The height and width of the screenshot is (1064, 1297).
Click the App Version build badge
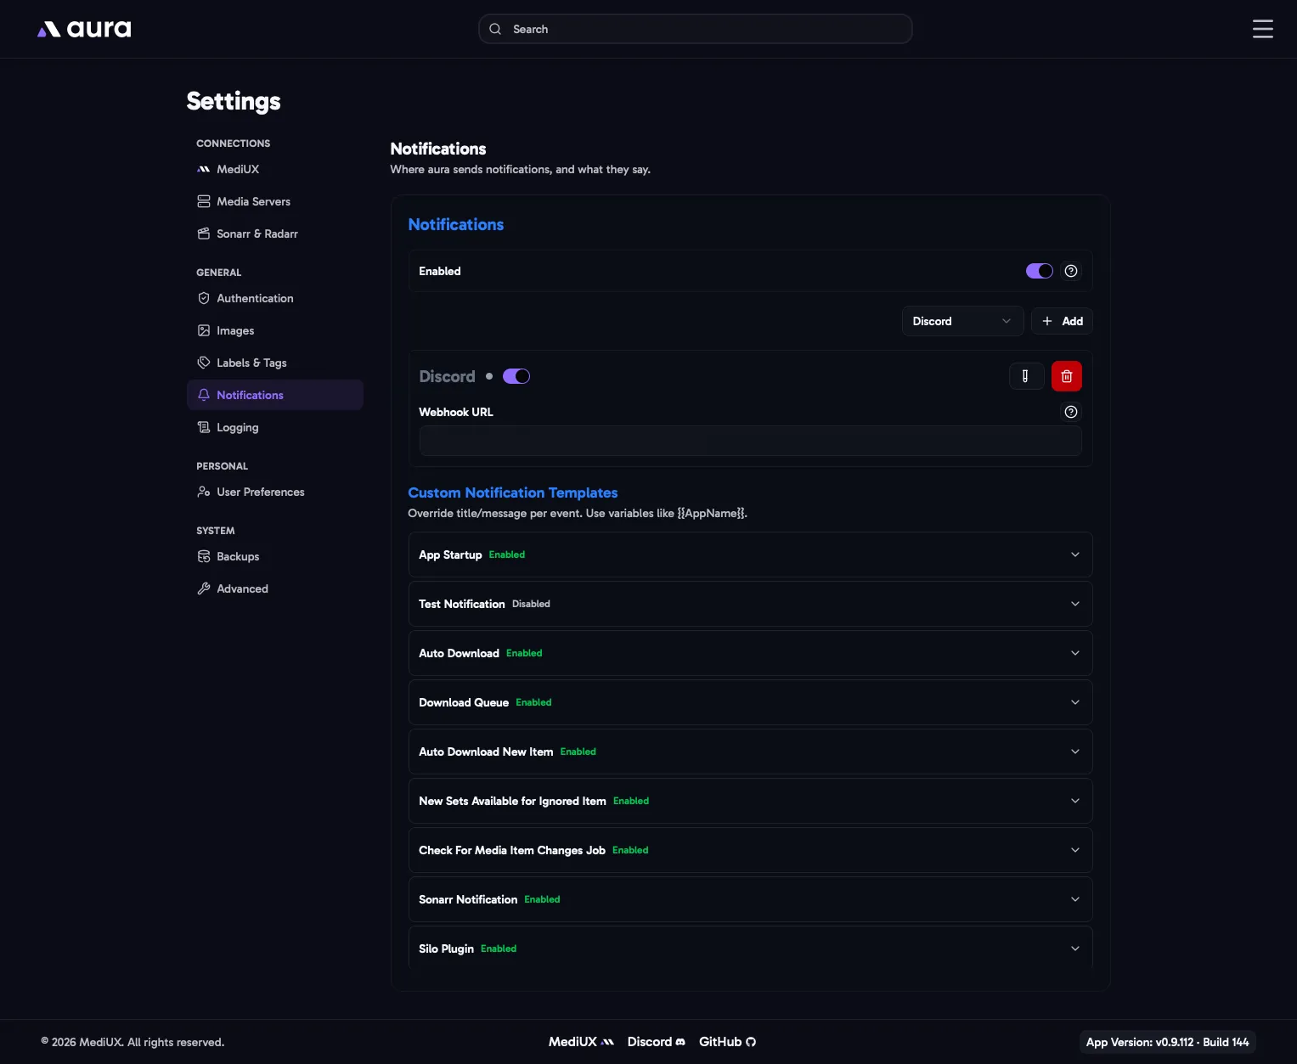[1167, 1042]
